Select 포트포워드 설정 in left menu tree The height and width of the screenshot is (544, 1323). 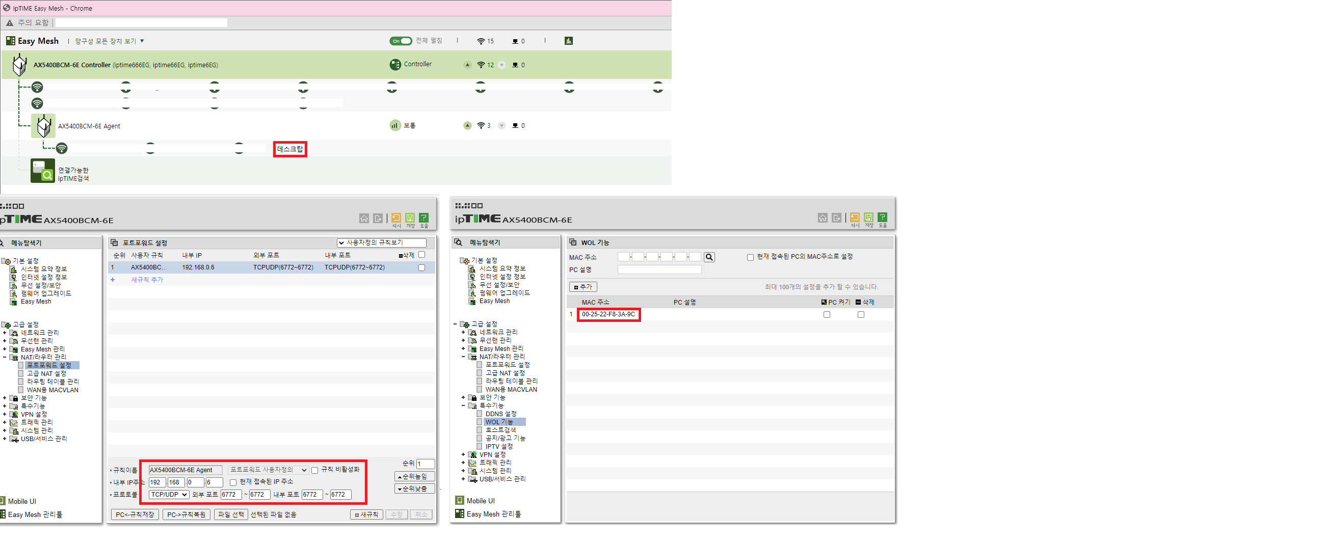pos(49,365)
